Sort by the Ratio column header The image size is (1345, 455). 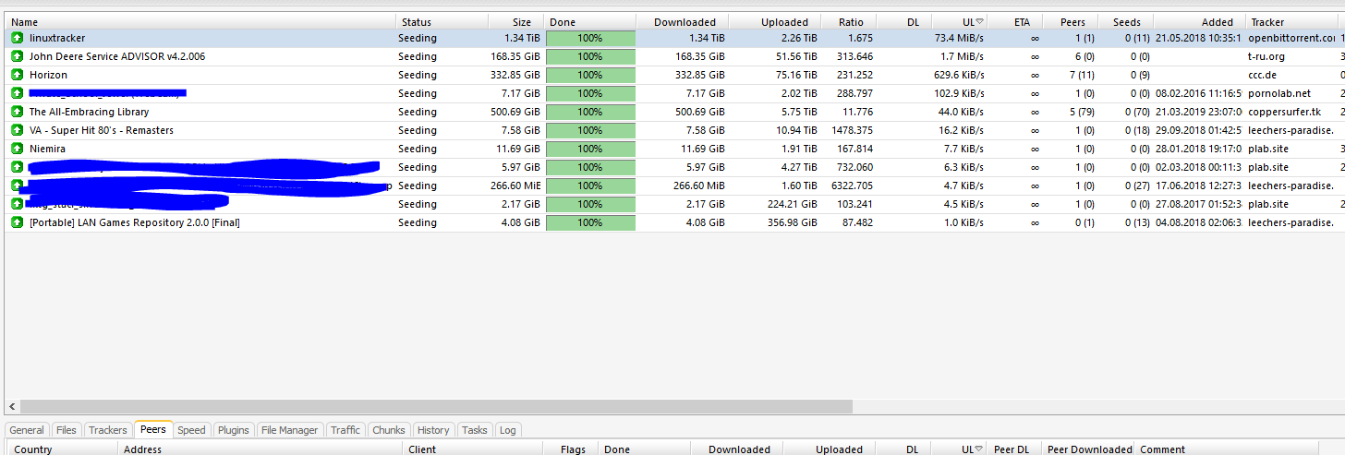pyautogui.click(x=848, y=22)
